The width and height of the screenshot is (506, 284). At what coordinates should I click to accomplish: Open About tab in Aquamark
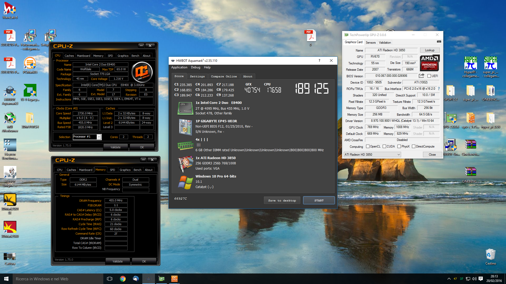(247, 76)
